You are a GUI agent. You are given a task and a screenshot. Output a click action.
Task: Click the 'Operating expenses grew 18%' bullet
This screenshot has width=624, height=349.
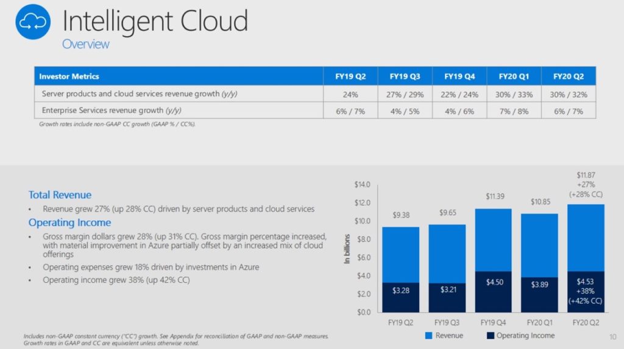tap(151, 267)
